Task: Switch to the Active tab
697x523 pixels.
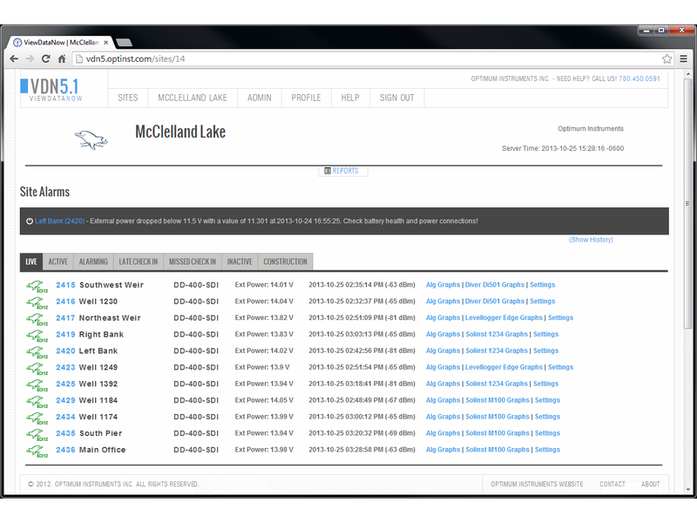Action: 58,261
